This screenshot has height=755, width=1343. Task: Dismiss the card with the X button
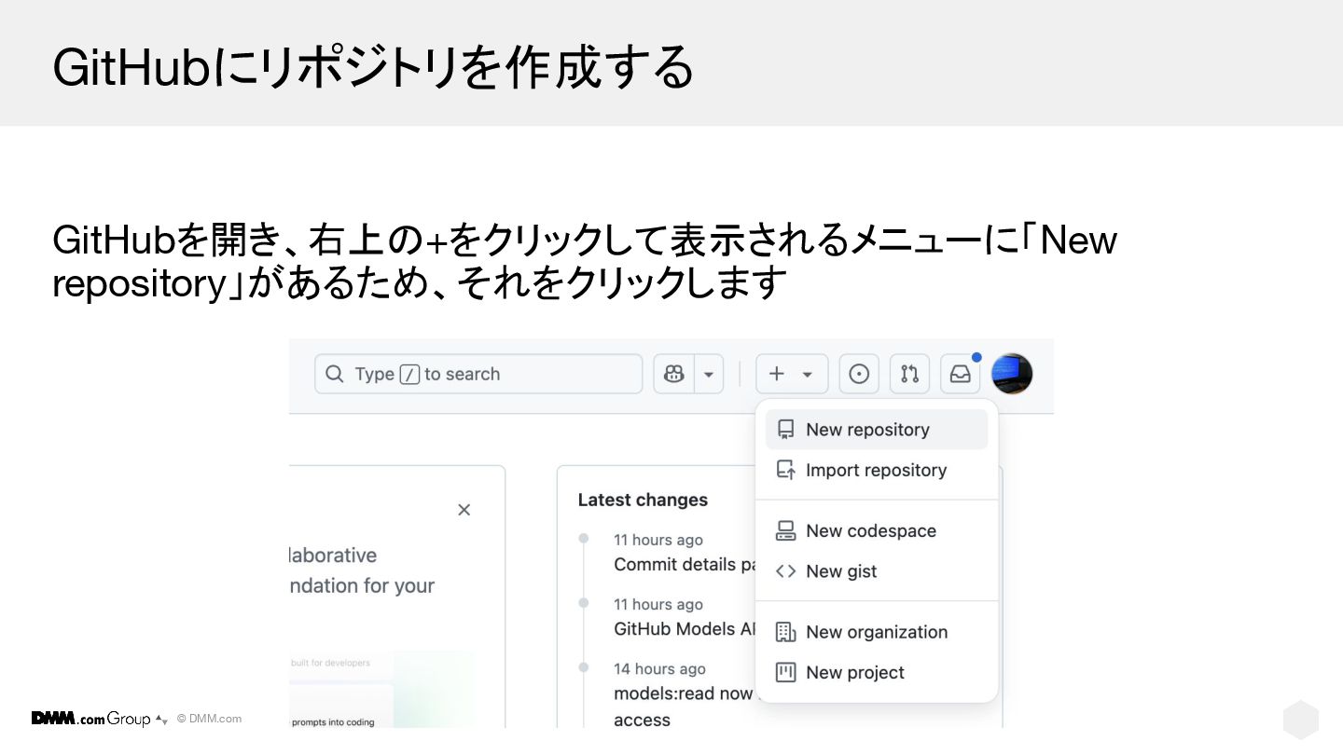click(x=464, y=510)
